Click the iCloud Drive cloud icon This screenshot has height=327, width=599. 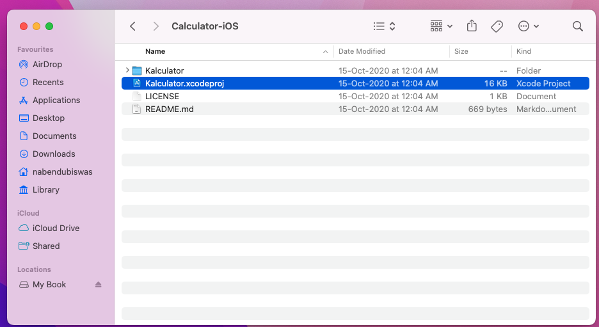[24, 228]
